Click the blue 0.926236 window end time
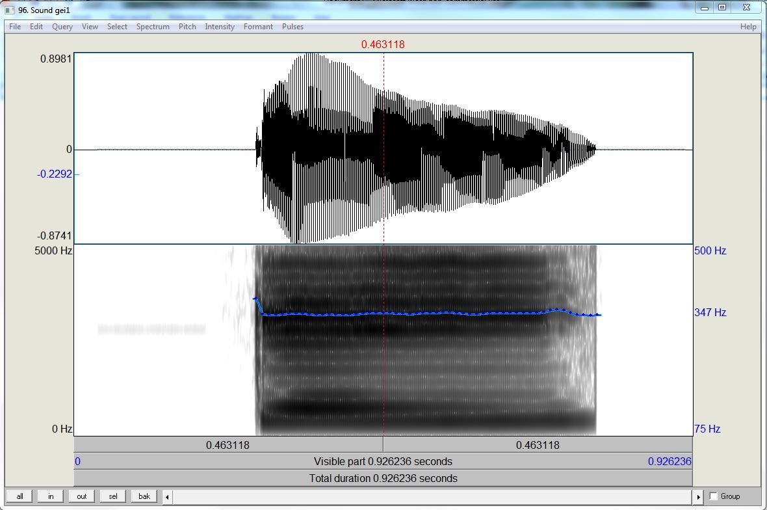 669,462
